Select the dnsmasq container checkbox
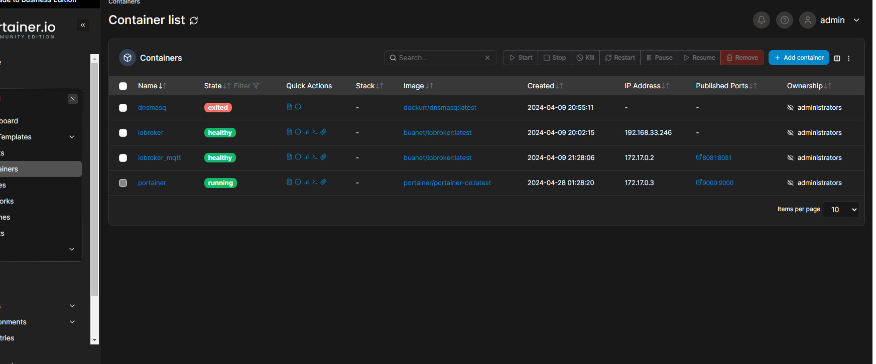Image resolution: width=876 pixels, height=364 pixels. click(123, 108)
